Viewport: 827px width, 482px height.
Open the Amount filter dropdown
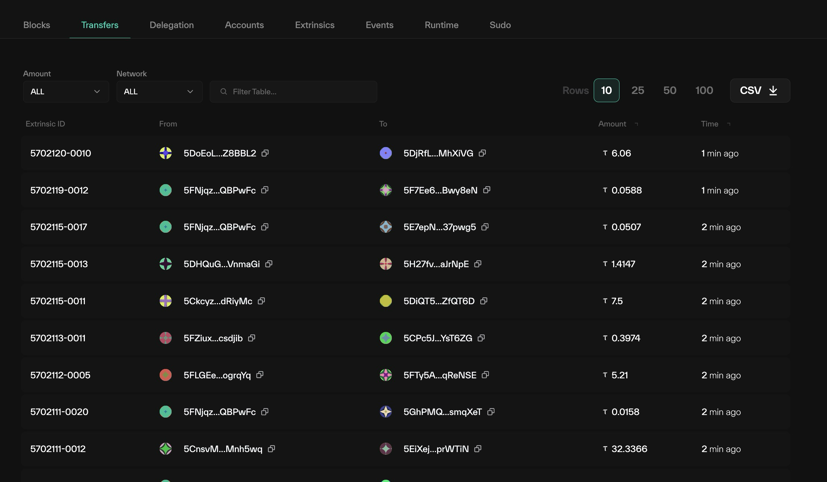(66, 92)
